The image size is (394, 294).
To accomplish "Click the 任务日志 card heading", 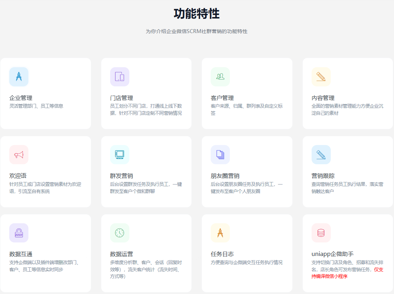I will tap(222, 254).
